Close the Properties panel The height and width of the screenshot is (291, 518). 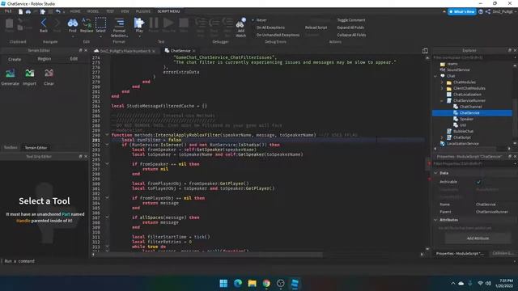coord(515,156)
